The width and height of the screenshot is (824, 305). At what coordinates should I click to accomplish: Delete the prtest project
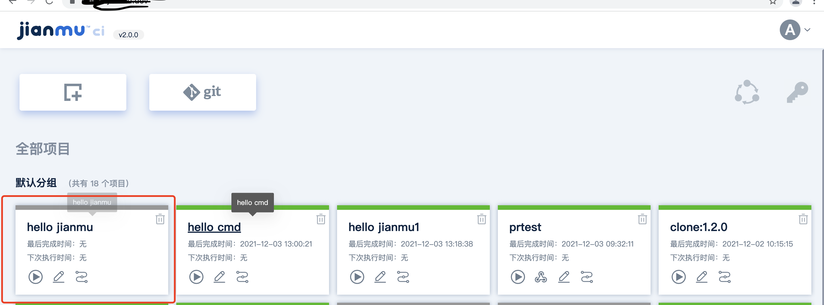pyautogui.click(x=642, y=219)
